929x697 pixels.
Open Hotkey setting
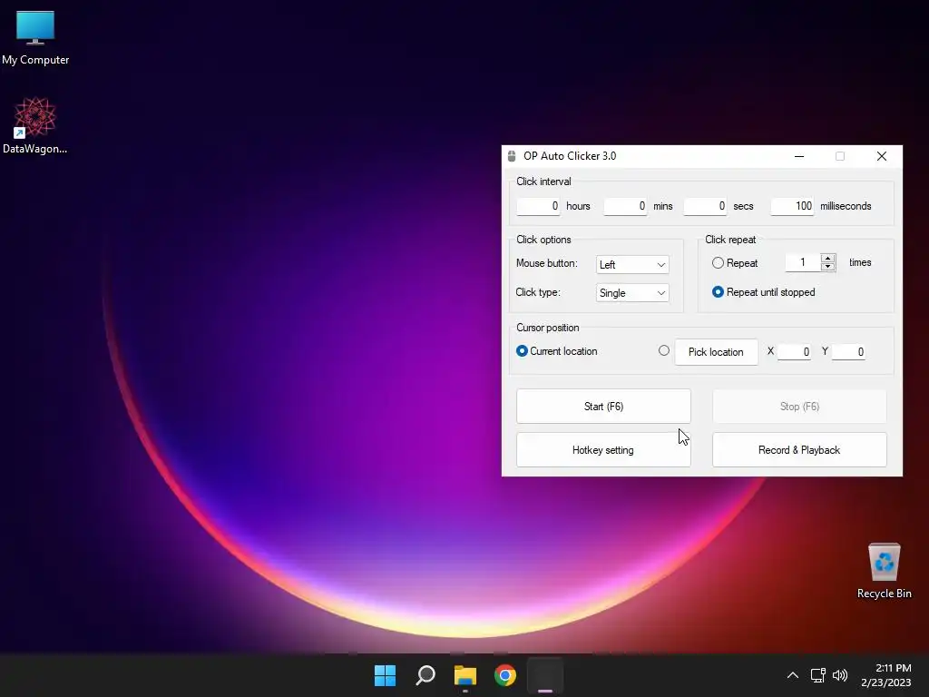point(603,450)
